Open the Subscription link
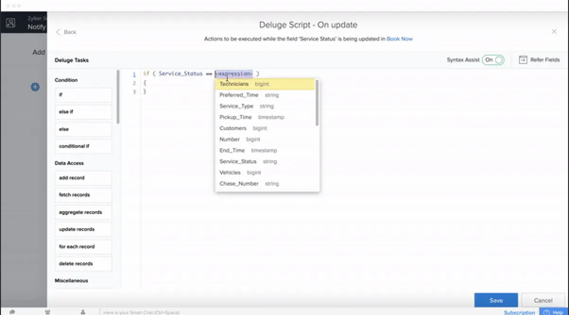This screenshot has height=315, width=569. (x=519, y=312)
